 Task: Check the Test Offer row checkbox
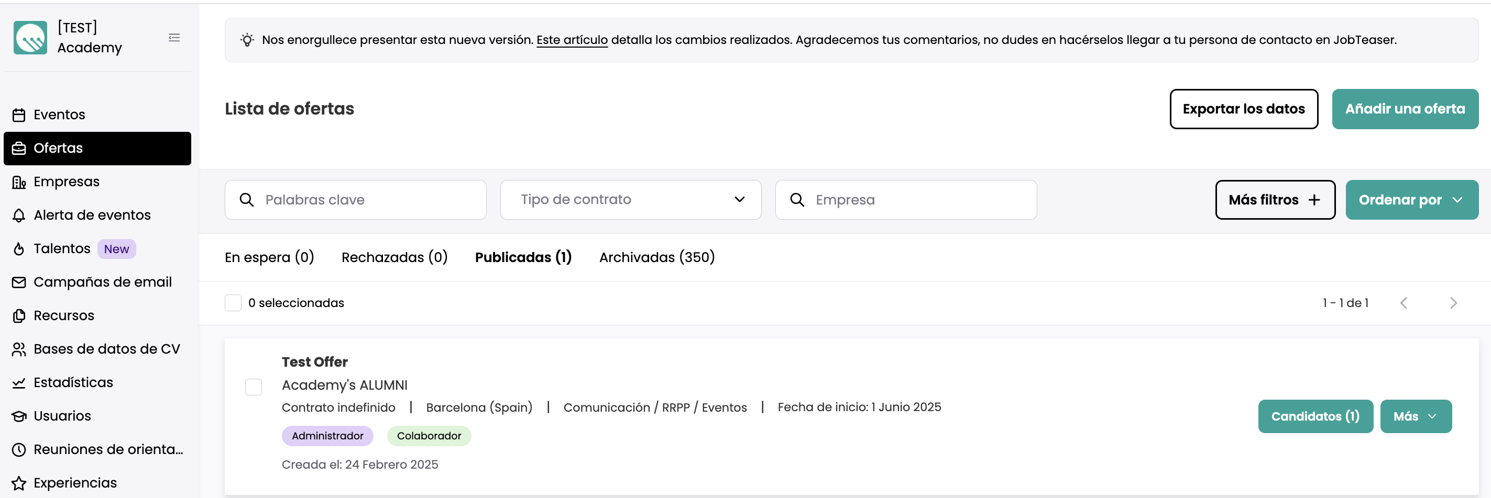click(x=254, y=387)
